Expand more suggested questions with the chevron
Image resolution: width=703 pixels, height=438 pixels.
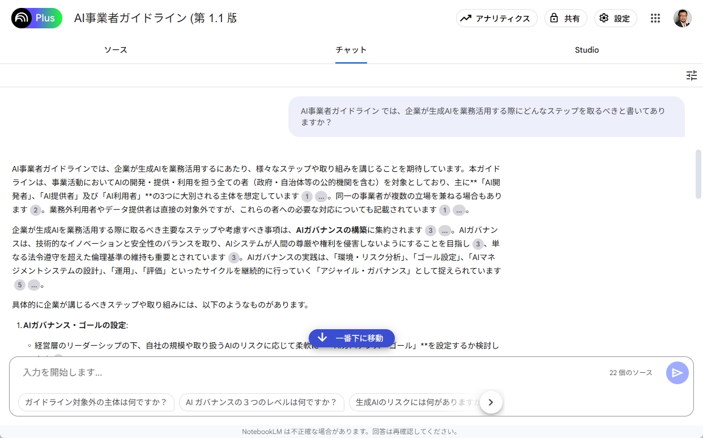coord(491,402)
